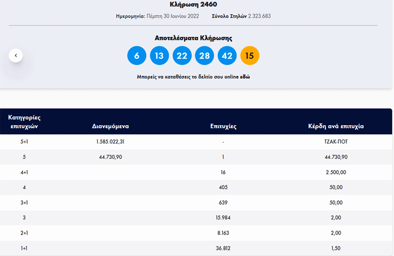Click the 1.585.022,31 distributed amount
394x256 pixels.
(111, 142)
